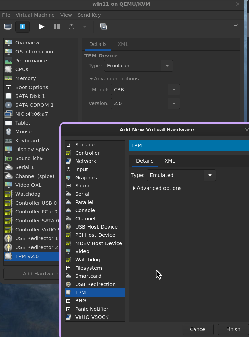Open the manage snapshots toolbar icon
The image size is (249, 337).
coord(103,27)
